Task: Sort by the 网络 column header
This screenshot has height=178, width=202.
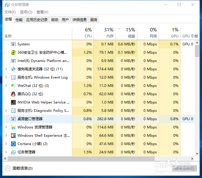Action: coord(148,33)
